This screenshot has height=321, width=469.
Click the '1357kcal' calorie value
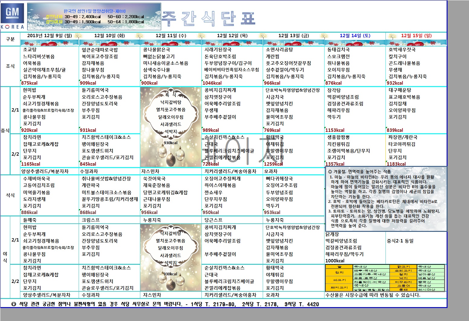pos(335,164)
